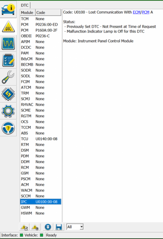Click the save floppy disk button

[x=59, y=227]
